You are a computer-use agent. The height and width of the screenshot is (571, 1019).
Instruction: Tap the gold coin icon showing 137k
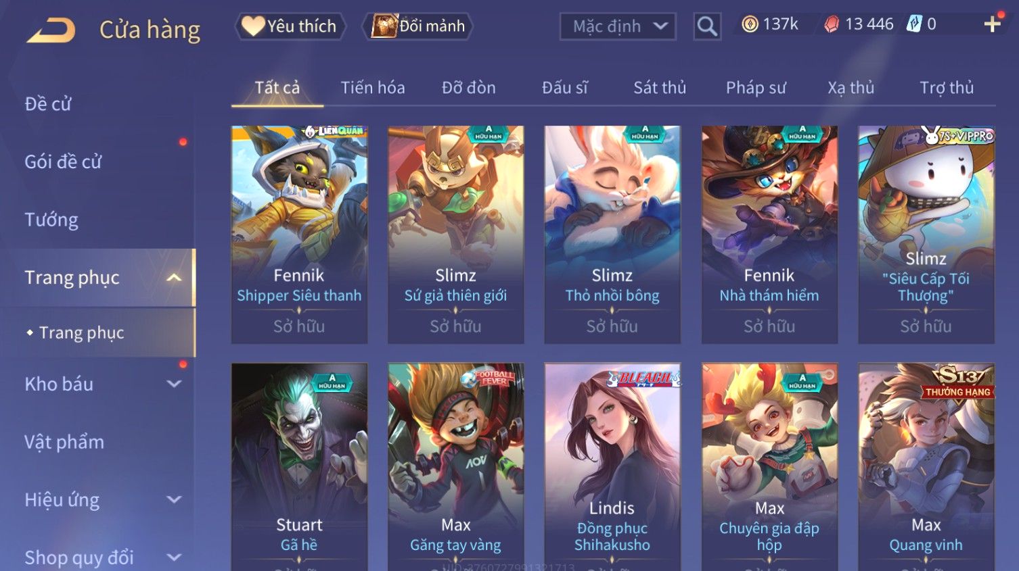click(x=750, y=24)
